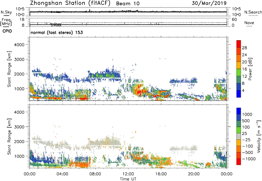Image resolution: width=262 pixels, height=181 pixels.
Task: Select the 'Power [dB]' colorbar label
Action: (x=250, y=69)
